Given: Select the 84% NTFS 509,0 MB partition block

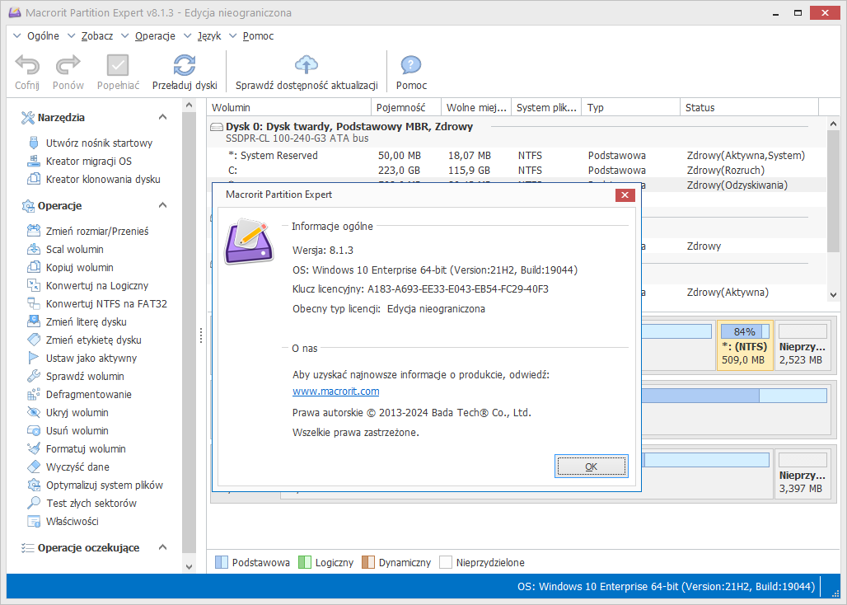Looking at the screenshot, I should point(745,345).
